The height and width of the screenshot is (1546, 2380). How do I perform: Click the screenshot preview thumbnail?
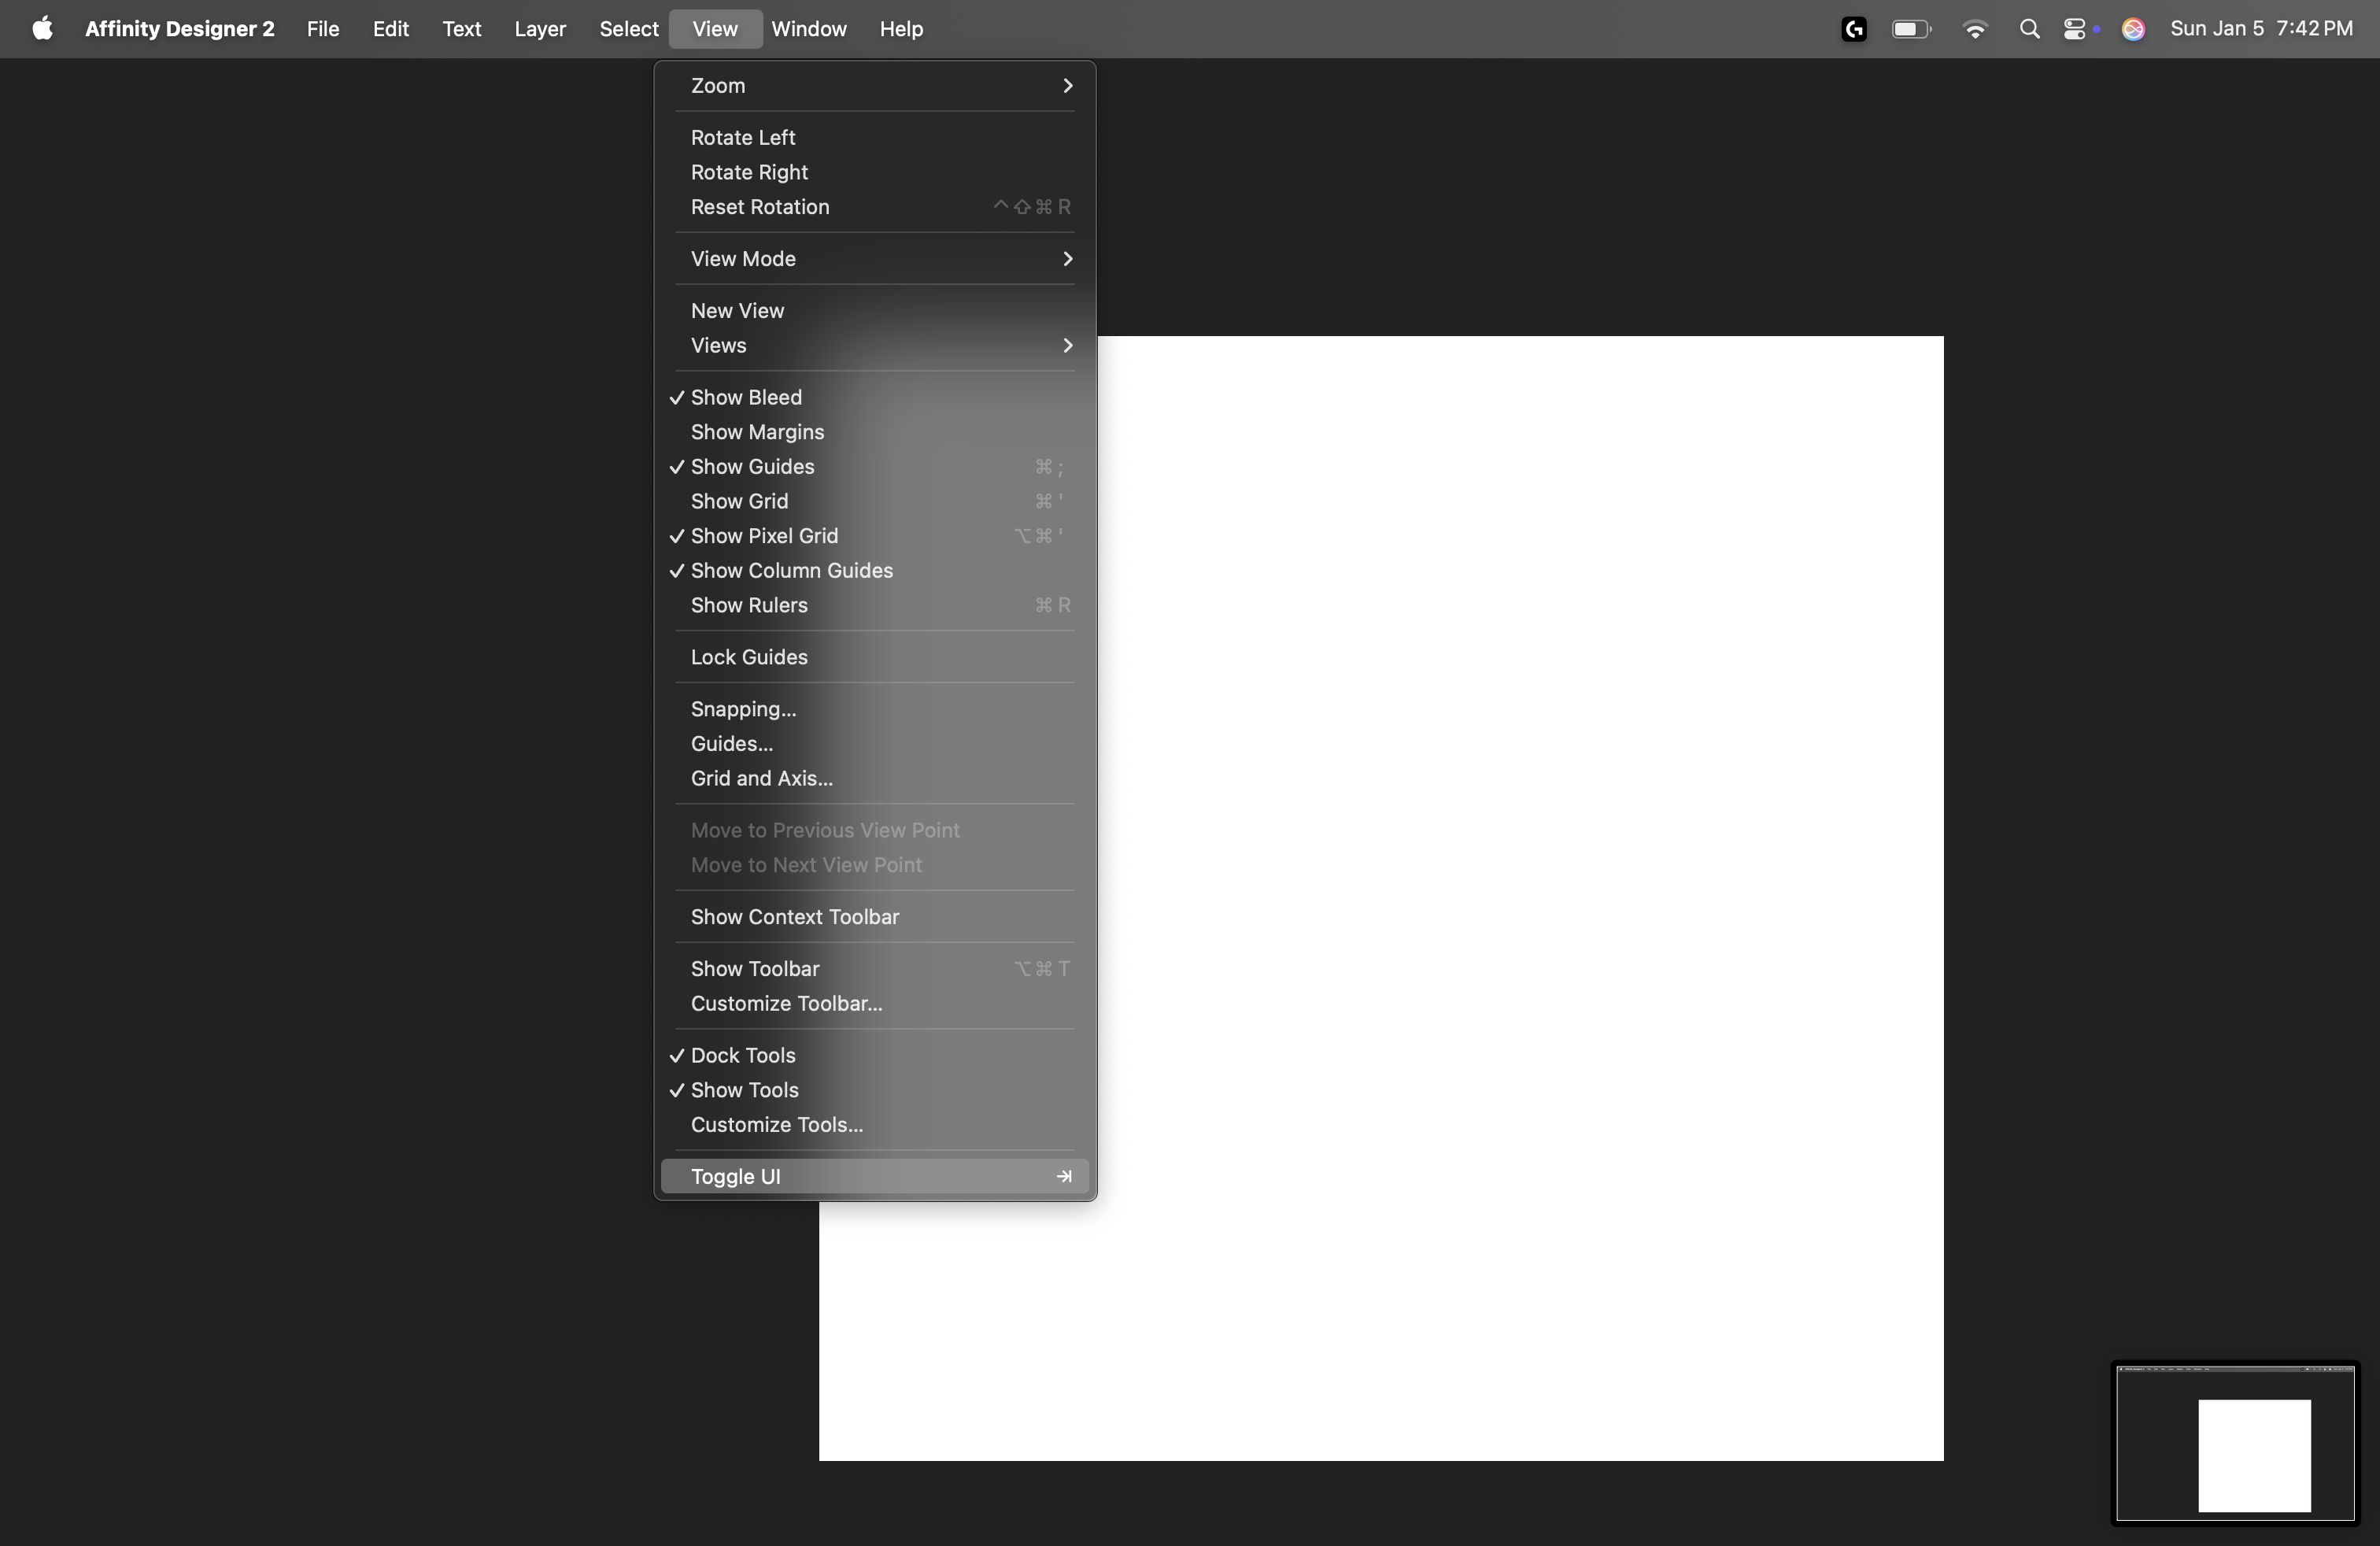(2235, 1443)
